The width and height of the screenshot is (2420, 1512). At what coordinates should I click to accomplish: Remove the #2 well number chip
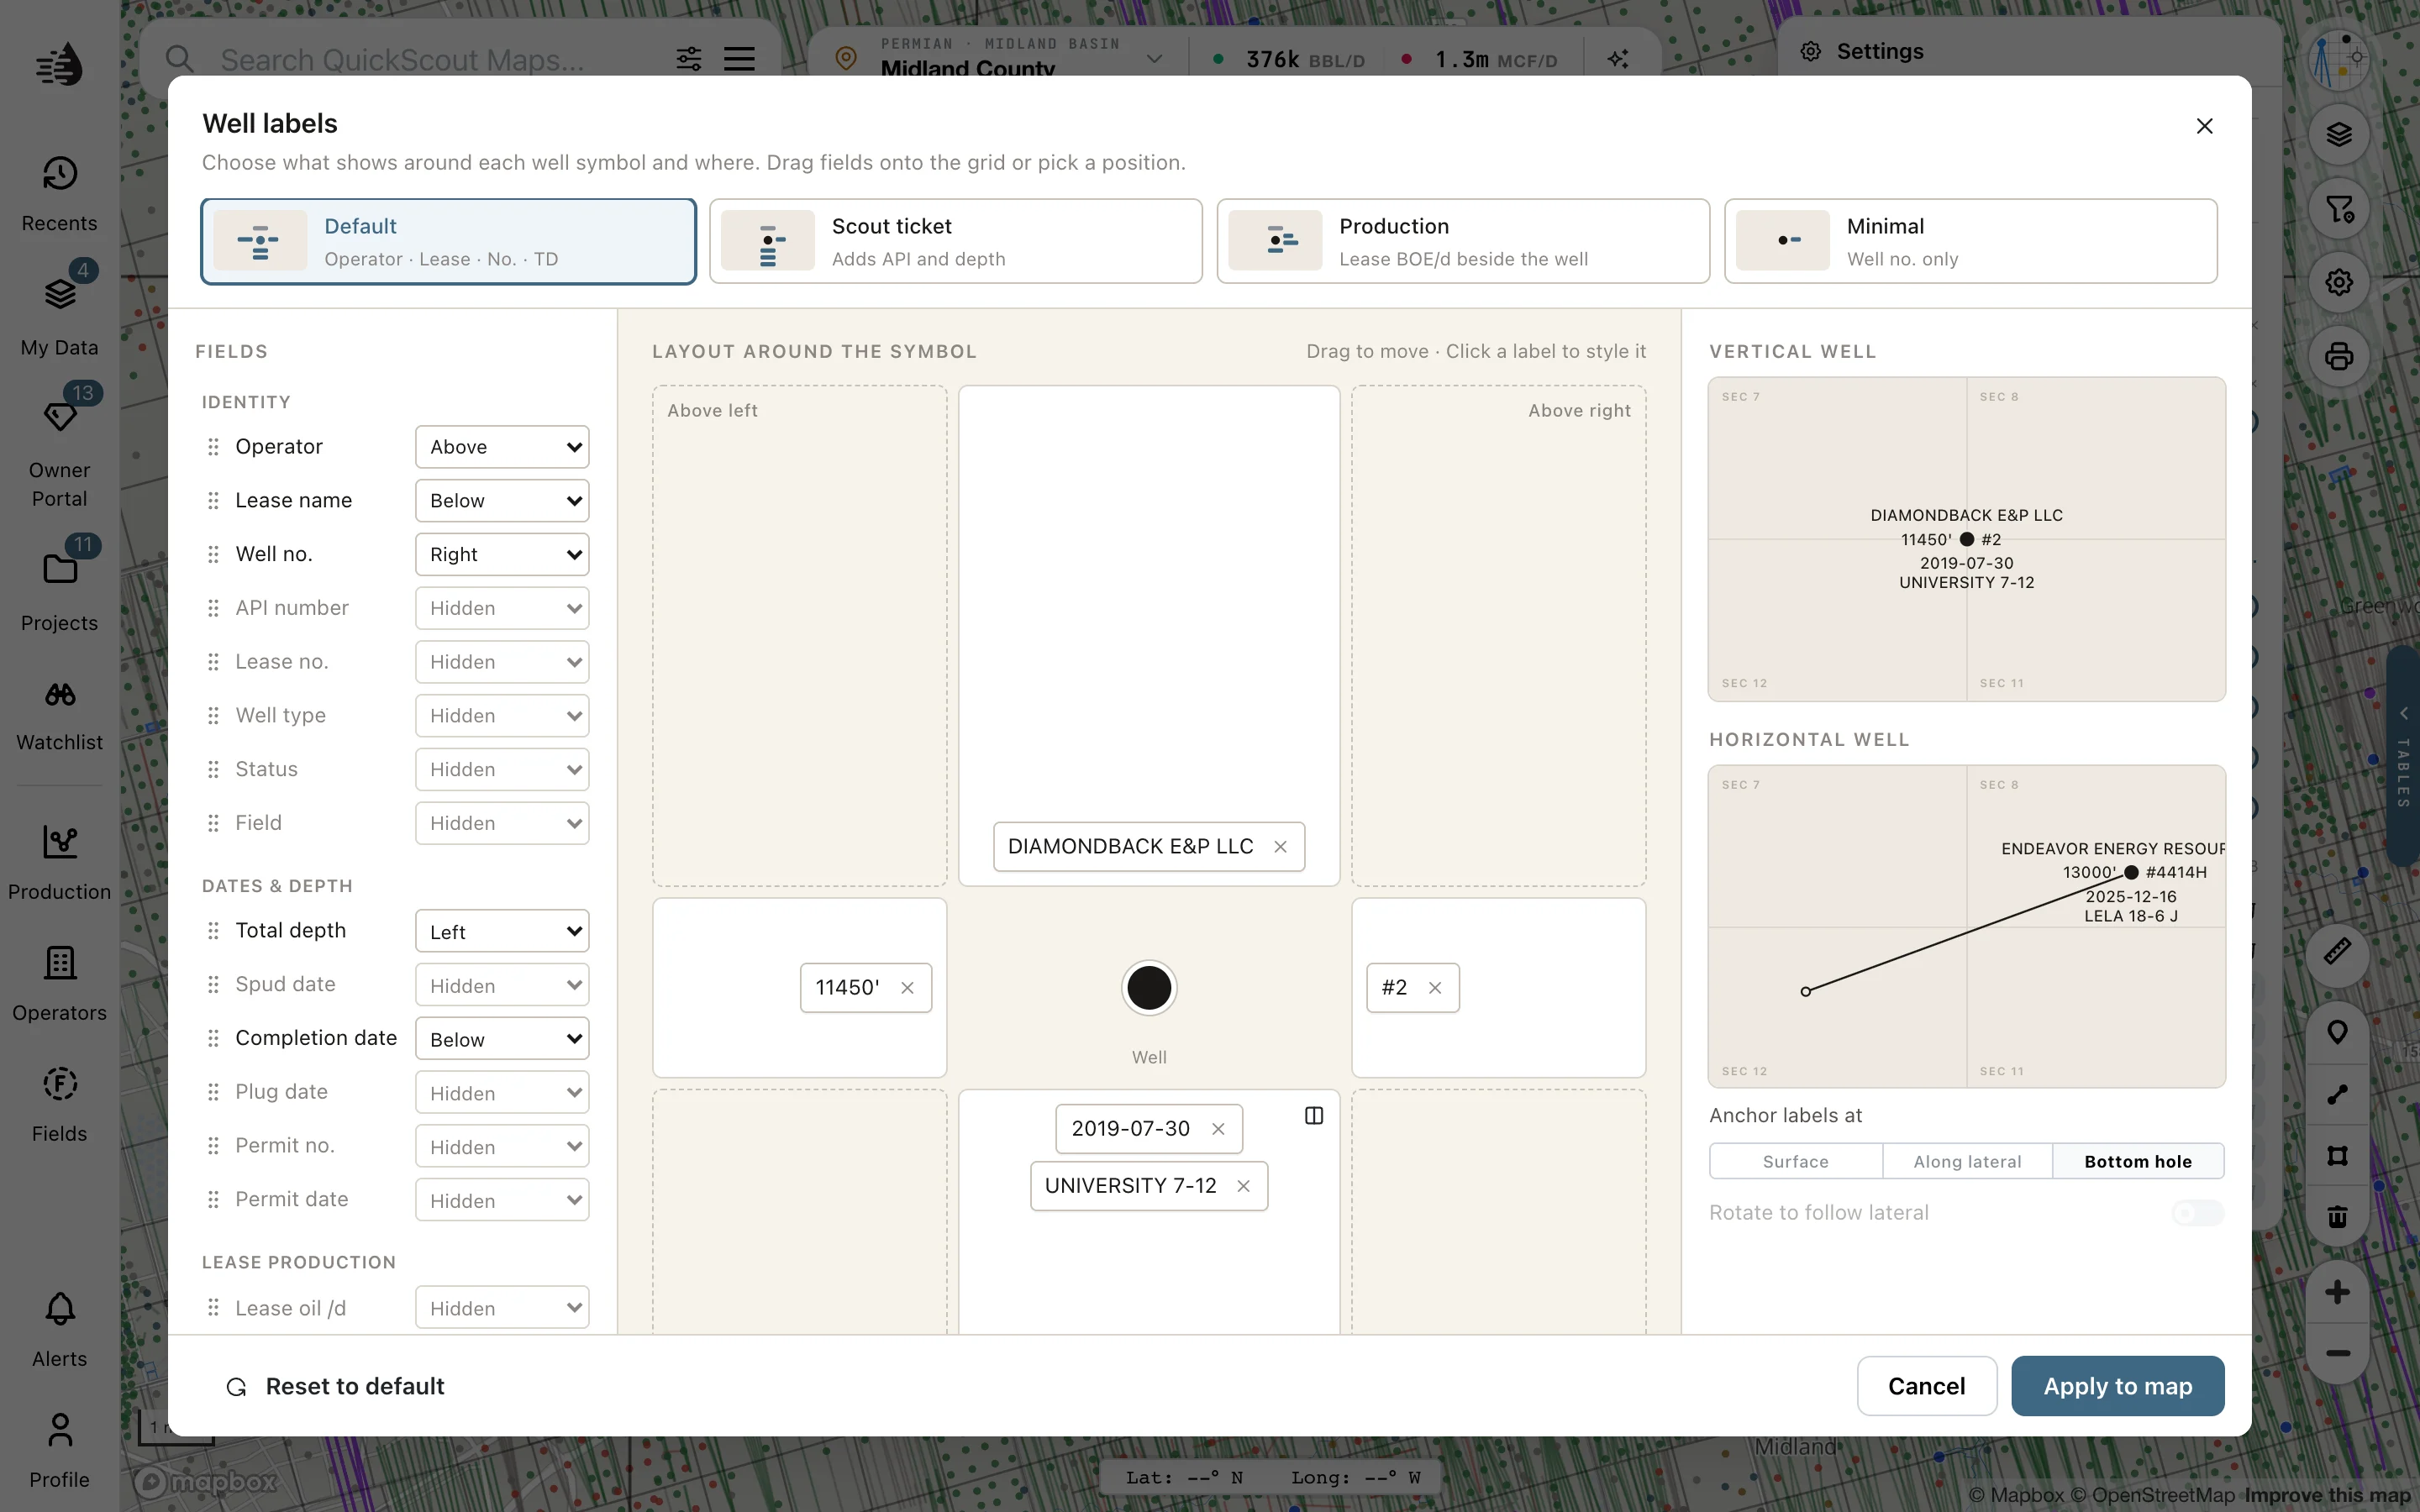click(1435, 988)
